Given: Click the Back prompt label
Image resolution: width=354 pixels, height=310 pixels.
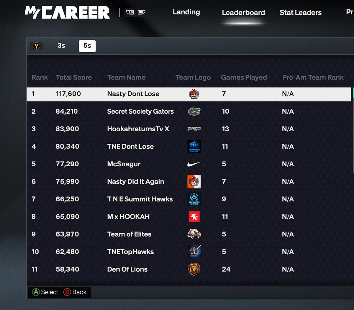Looking at the screenshot, I should 79,292.
